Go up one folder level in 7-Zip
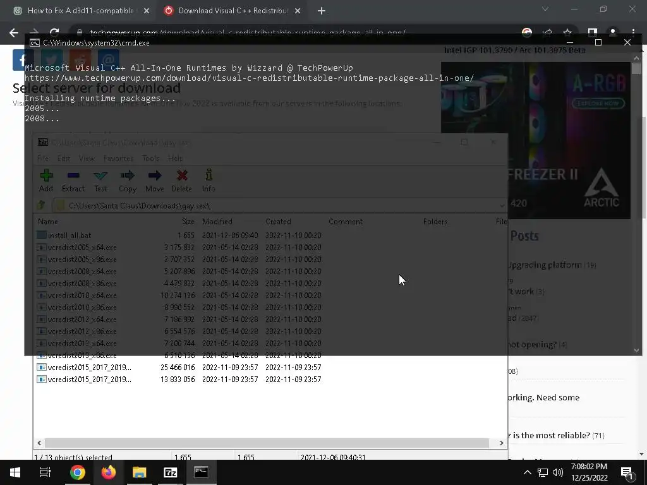Viewport: 647px width, 485px height. (x=41, y=205)
